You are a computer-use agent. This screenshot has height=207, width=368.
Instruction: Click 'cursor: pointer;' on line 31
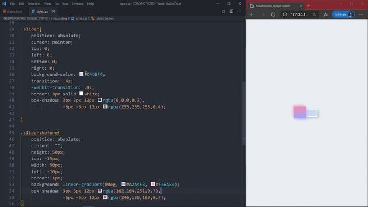(52, 42)
